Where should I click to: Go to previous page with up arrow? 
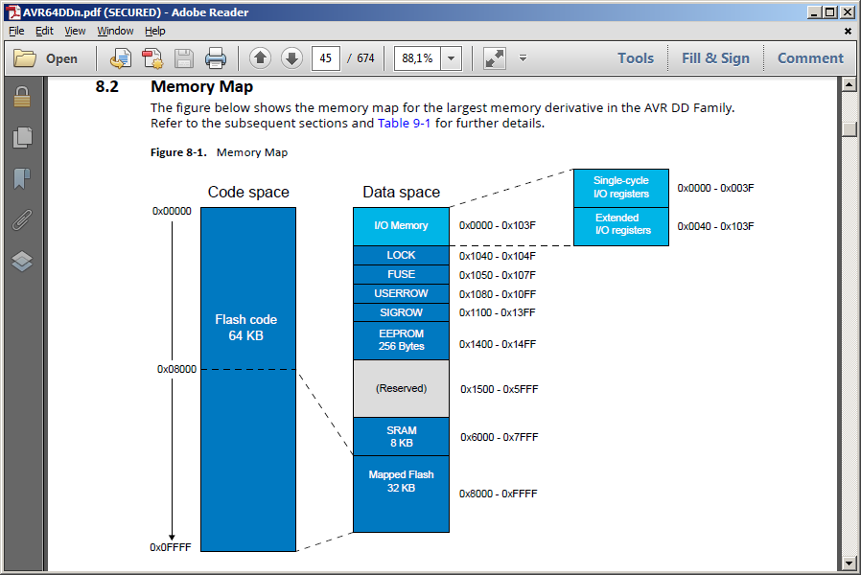coord(260,58)
